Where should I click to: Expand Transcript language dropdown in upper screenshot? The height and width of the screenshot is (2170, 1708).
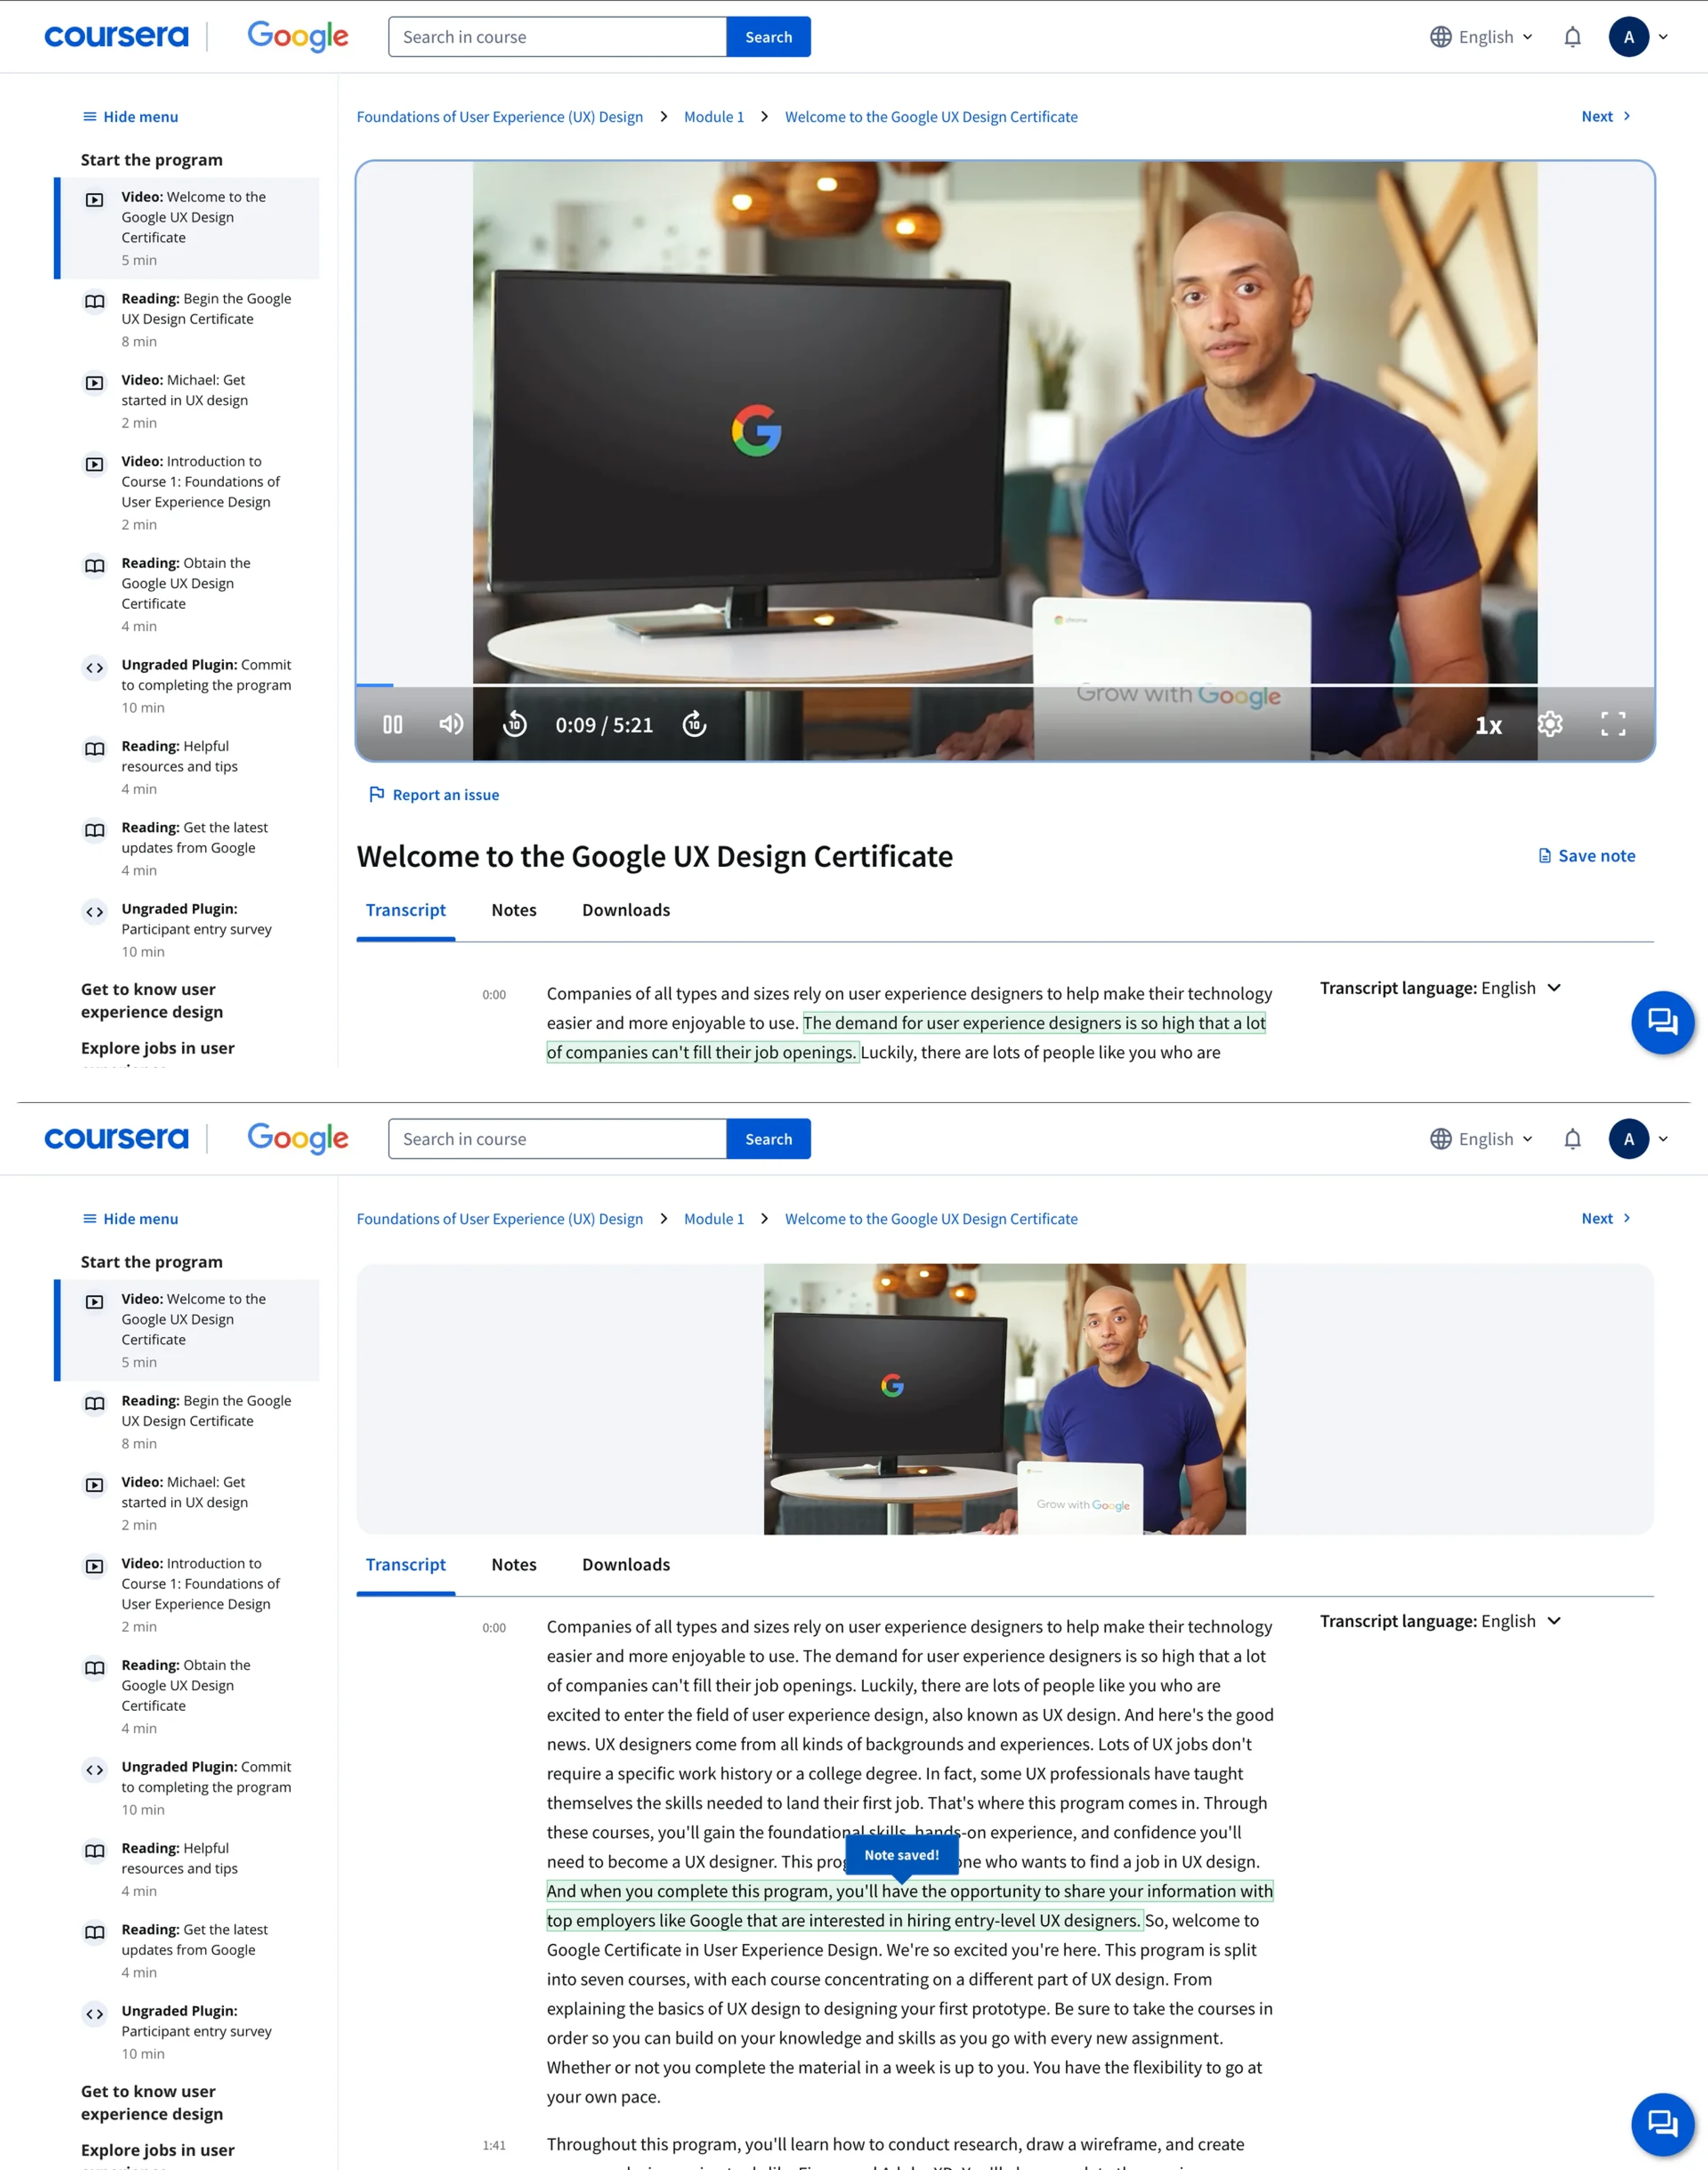point(1440,988)
